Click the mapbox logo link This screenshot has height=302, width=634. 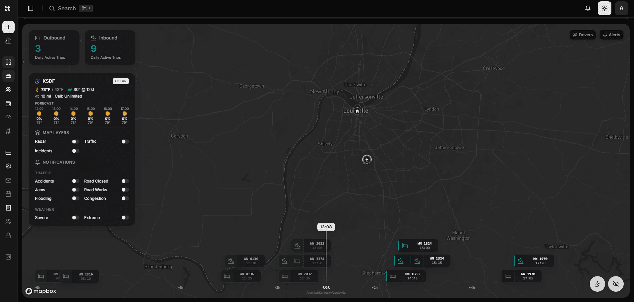tap(41, 291)
